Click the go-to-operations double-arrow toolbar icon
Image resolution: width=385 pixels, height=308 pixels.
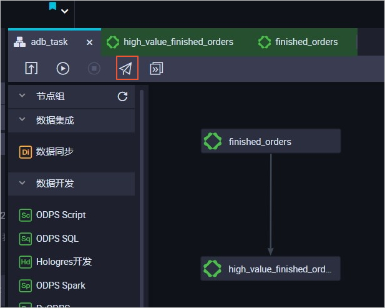tap(157, 68)
